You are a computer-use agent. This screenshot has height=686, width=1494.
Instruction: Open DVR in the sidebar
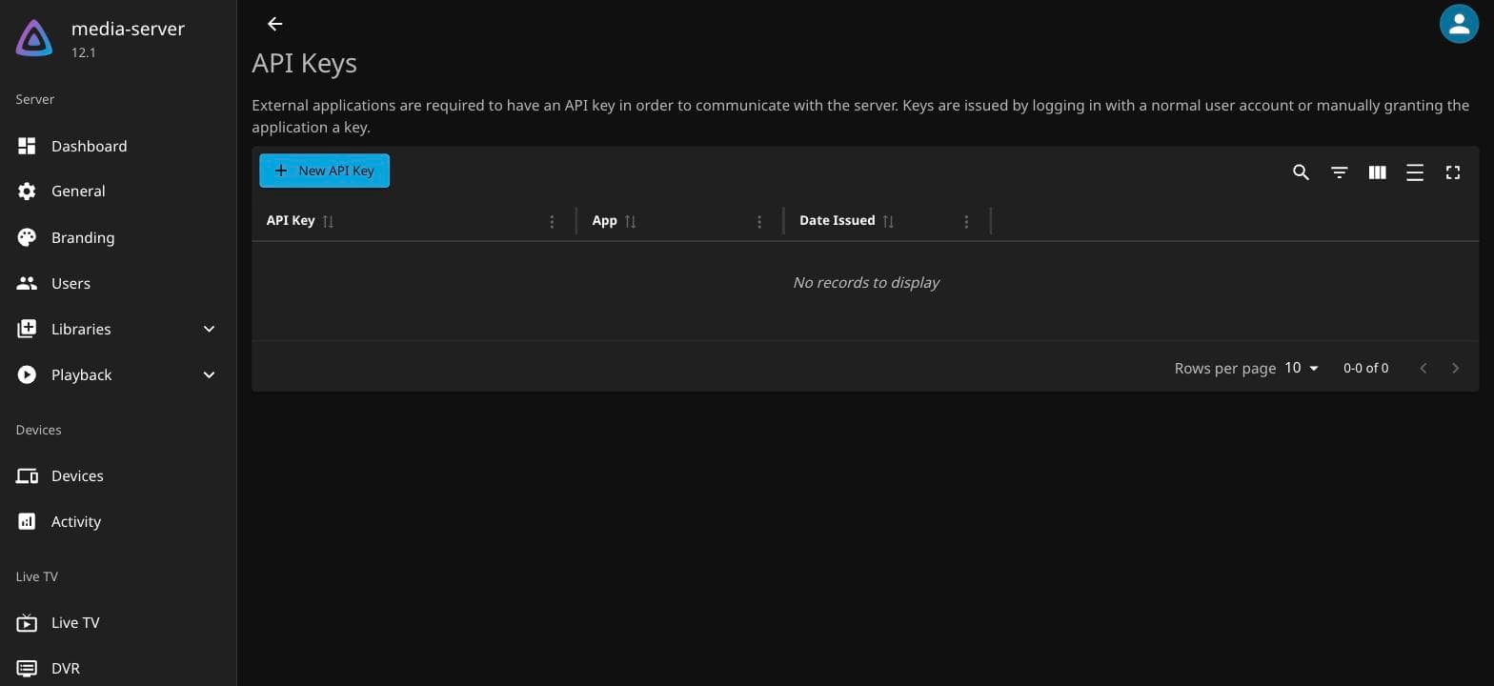118,668
